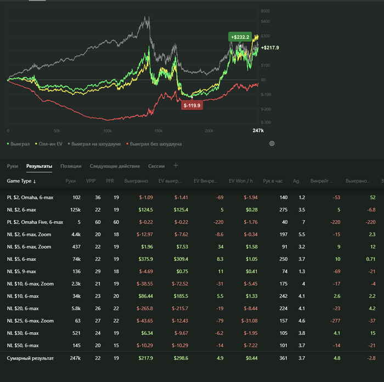Click the $-31.08 EV per hour cell
The height and width of the screenshot is (382, 384).
(x=249, y=321)
